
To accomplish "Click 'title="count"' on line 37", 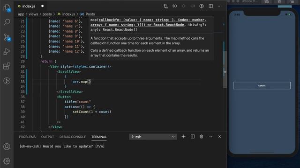I will point(78,102).
